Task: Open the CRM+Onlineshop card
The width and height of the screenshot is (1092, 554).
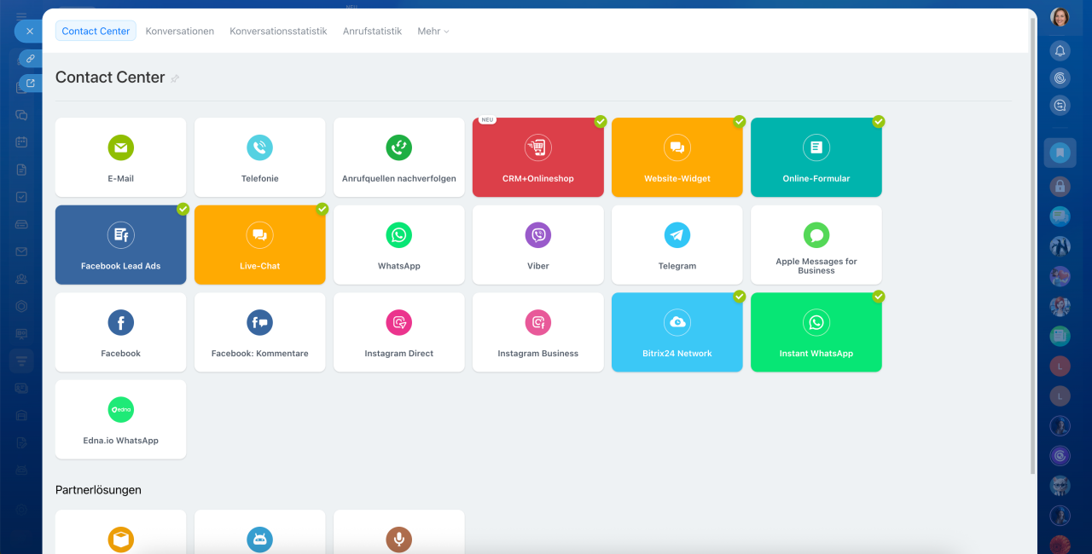Action: point(537,158)
